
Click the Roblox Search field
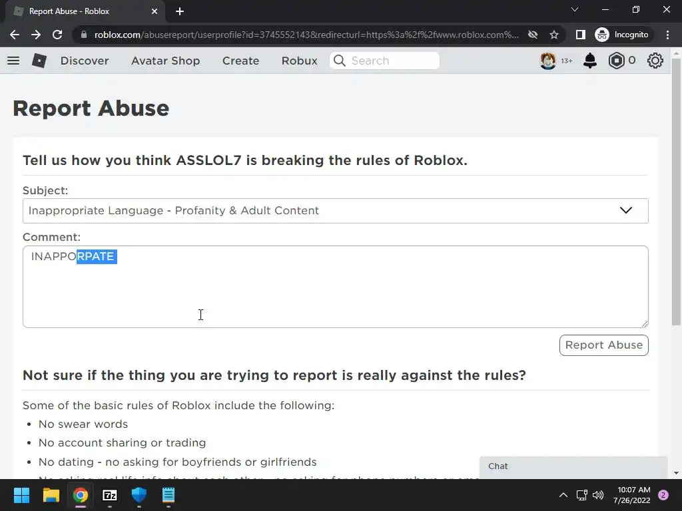pyautogui.click(x=384, y=61)
